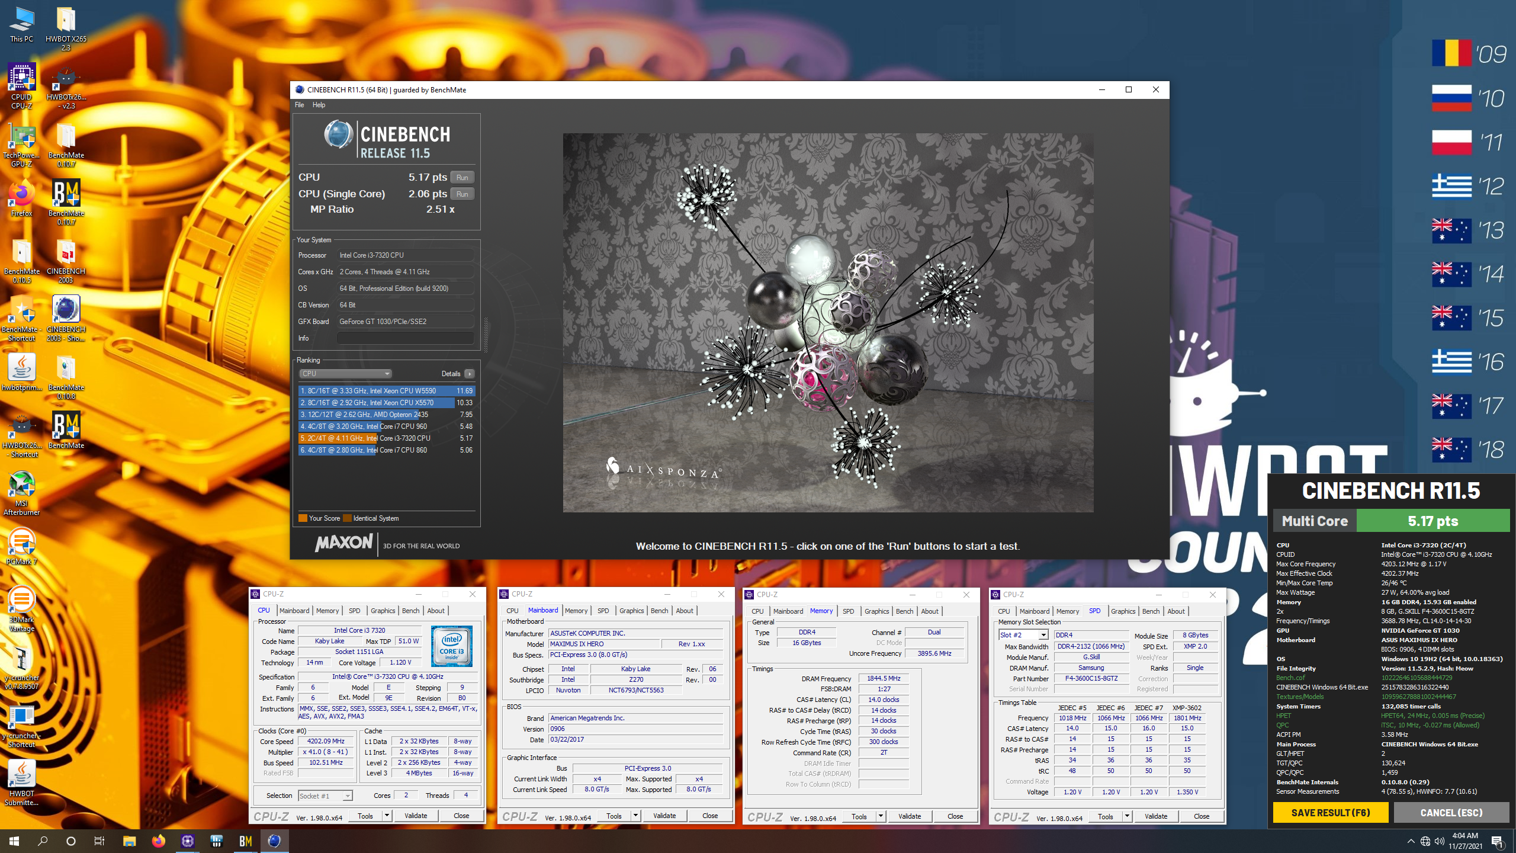
Task: Click clock showing 4:04 AM
Action: [x=1465, y=836]
